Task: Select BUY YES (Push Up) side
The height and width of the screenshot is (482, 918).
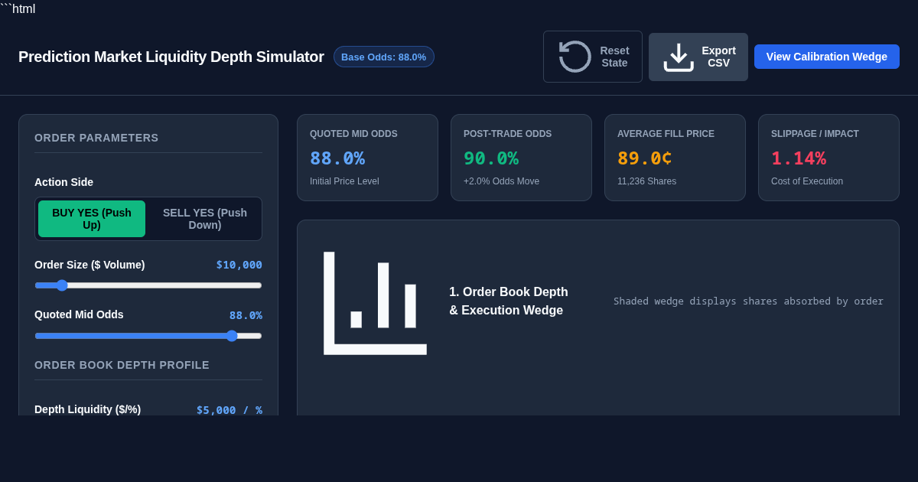Action: [x=92, y=219]
